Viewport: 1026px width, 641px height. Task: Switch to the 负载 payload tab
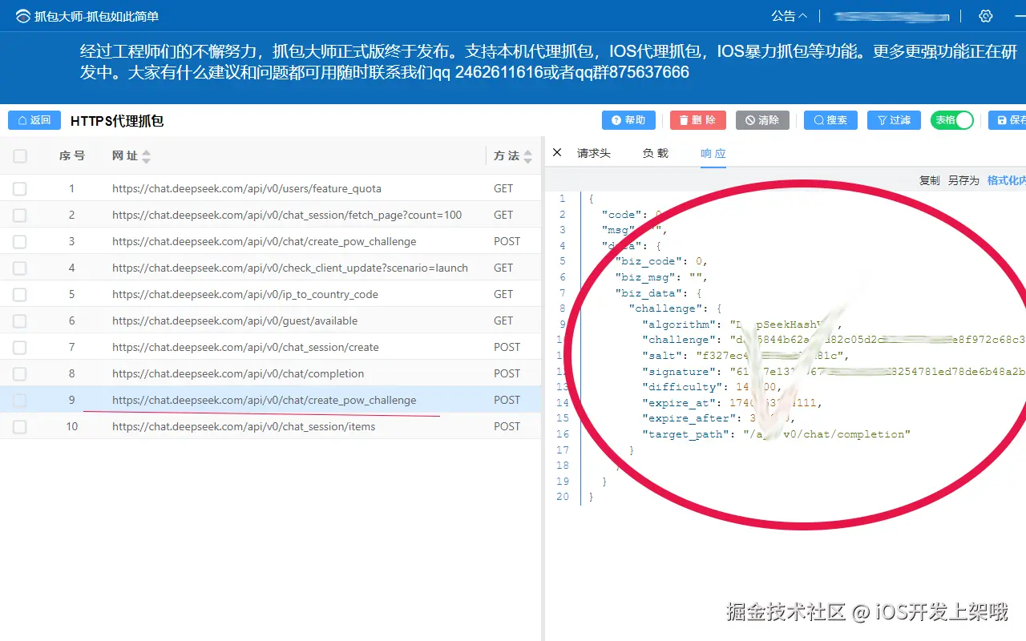(656, 153)
